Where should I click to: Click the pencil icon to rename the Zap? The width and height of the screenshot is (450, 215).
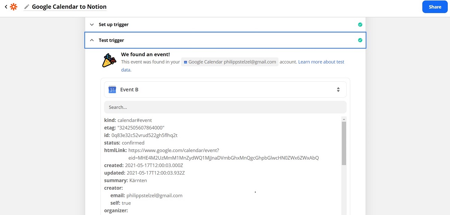(27, 7)
